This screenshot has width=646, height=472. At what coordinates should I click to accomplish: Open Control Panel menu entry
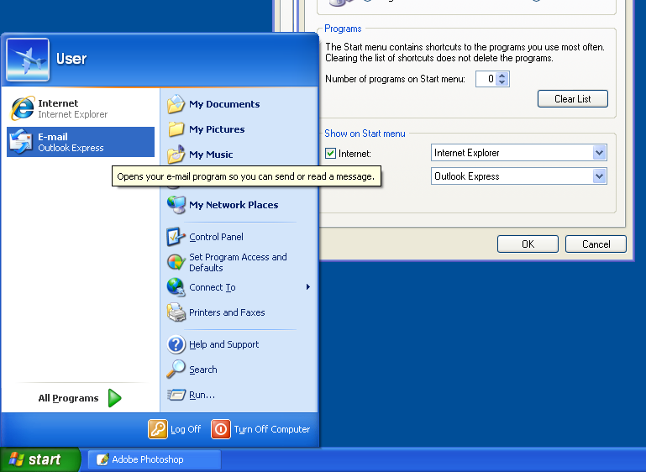[238, 237]
